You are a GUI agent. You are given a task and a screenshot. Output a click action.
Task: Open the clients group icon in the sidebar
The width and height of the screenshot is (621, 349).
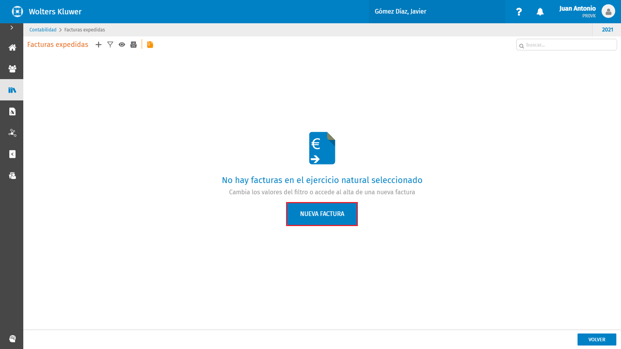click(12, 69)
